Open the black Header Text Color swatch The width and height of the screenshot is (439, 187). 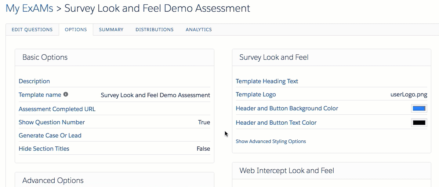coord(419,123)
